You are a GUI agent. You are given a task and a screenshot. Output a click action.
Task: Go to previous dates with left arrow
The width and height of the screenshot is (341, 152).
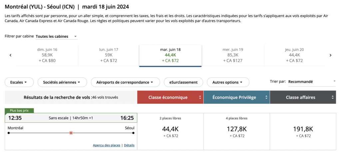[11, 55]
